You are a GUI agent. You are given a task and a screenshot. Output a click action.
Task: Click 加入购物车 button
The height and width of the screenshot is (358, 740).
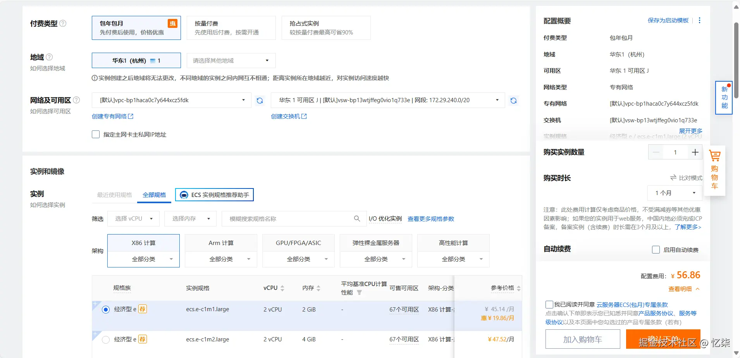583,339
